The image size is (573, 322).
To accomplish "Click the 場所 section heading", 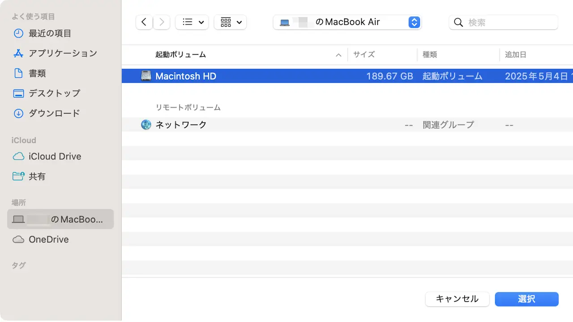I will click(19, 203).
